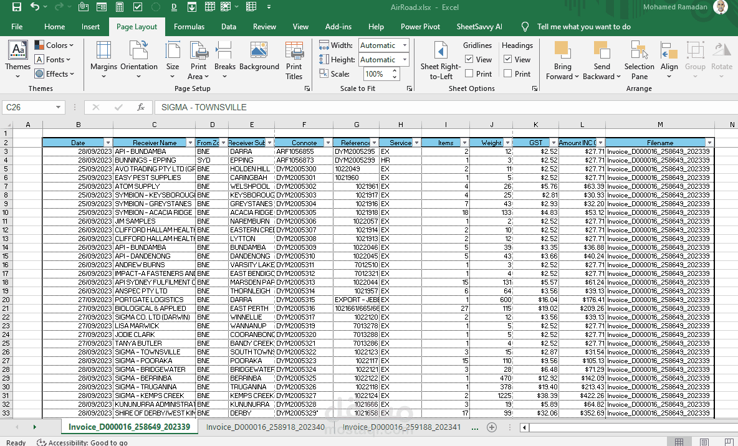
Task: Open the Colors theme dropdown
Action: click(x=54, y=45)
